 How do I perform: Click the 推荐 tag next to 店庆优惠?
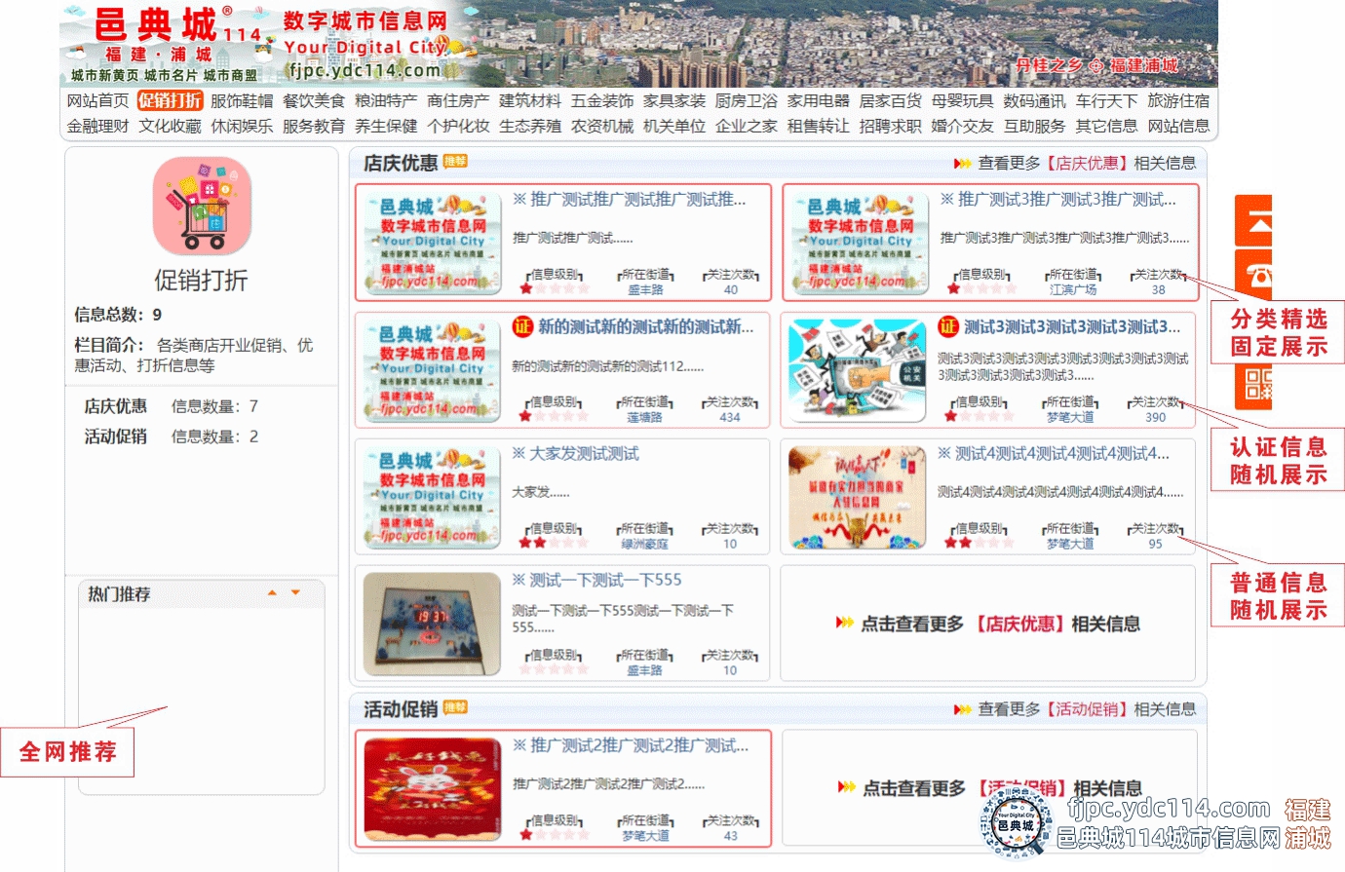coord(455,161)
